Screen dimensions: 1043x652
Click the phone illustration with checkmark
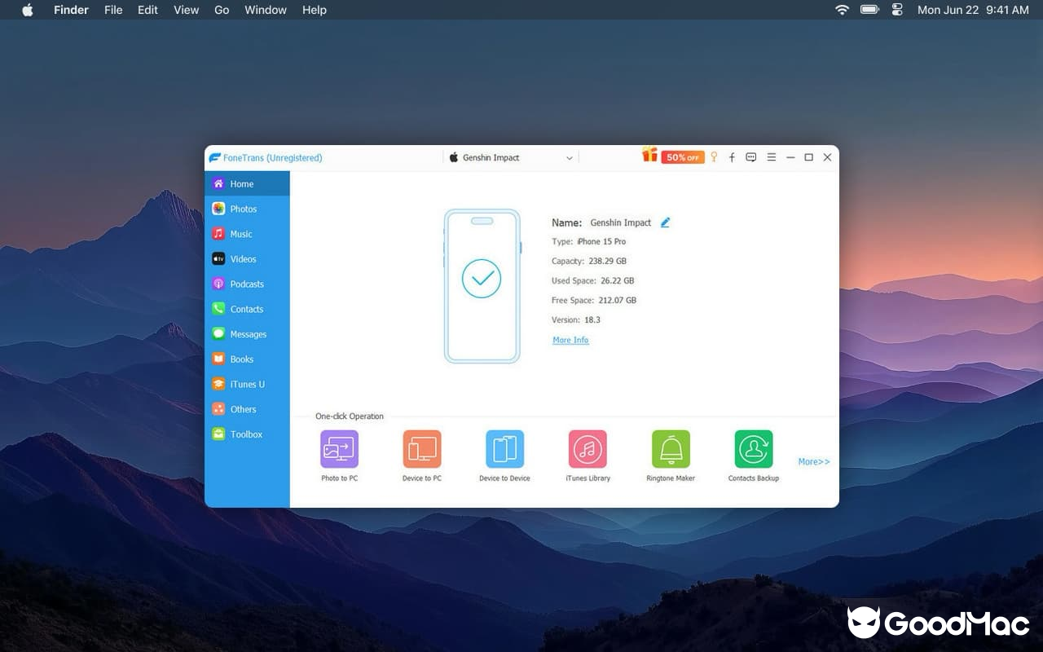[482, 286]
